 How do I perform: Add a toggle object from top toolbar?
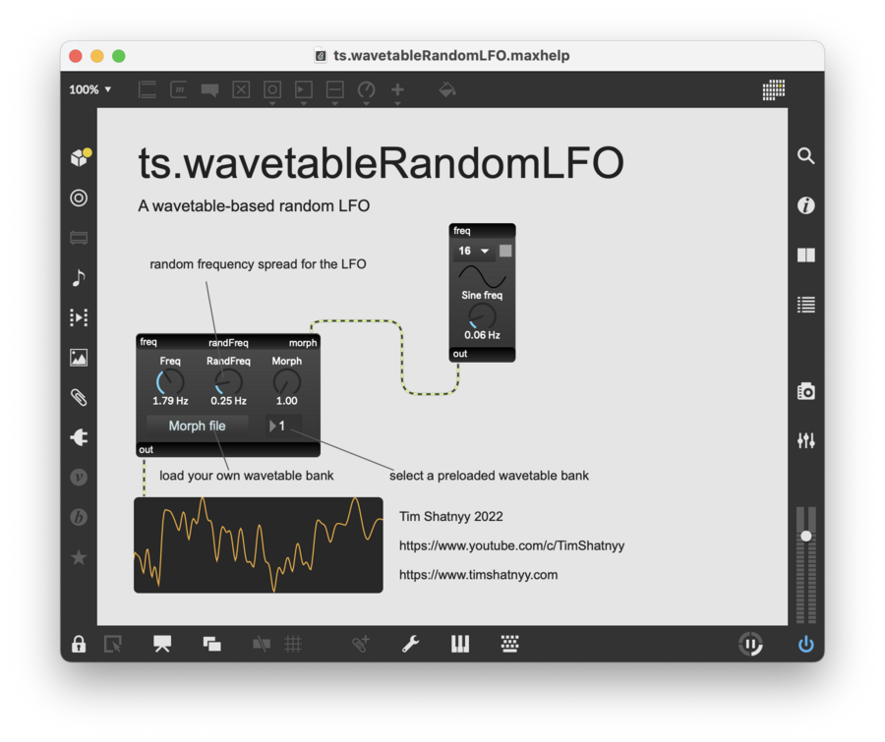[242, 89]
